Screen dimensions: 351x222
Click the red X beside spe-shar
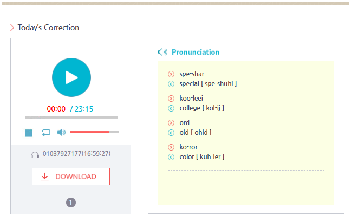click(171, 74)
